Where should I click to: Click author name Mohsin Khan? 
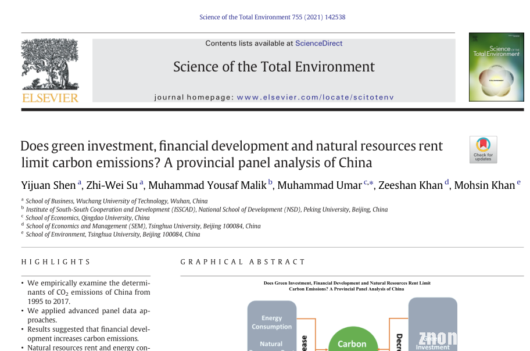484,185
